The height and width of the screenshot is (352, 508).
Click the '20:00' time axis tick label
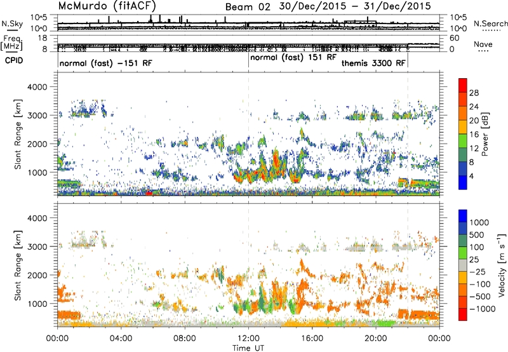376,339
